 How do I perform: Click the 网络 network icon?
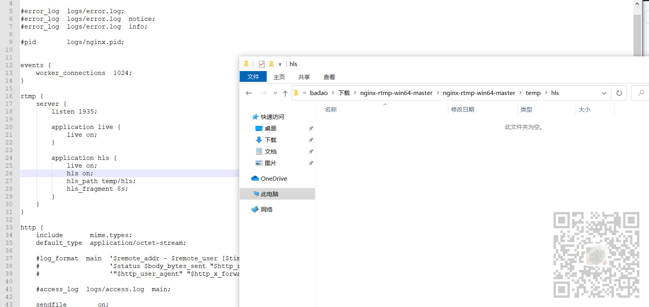coord(255,209)
